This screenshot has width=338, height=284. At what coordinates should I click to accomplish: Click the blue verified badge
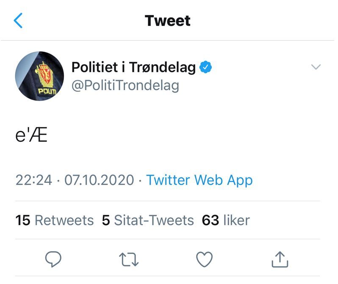click(x=205, y=67)
